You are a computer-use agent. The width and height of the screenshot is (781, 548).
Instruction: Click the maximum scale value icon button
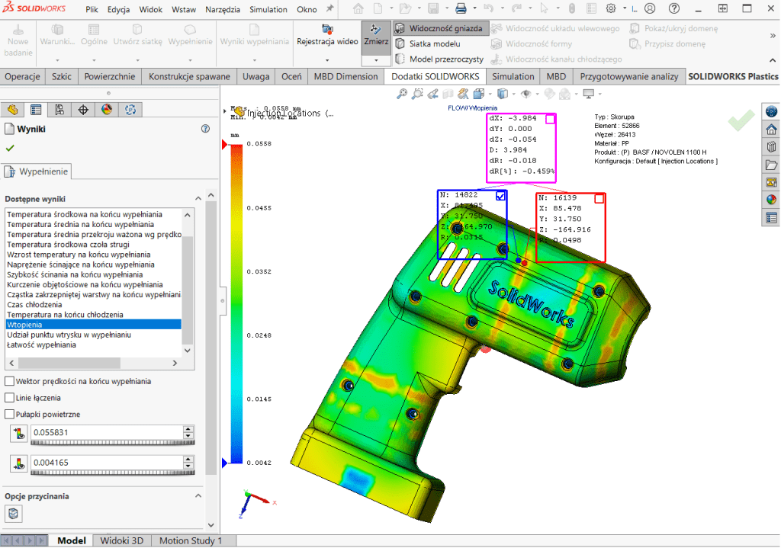coord(19,434)
